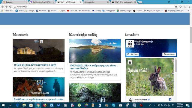Screen dimensions: 192x108
Task: Go back with the browser back arrow
Action: tap(2, 7)
